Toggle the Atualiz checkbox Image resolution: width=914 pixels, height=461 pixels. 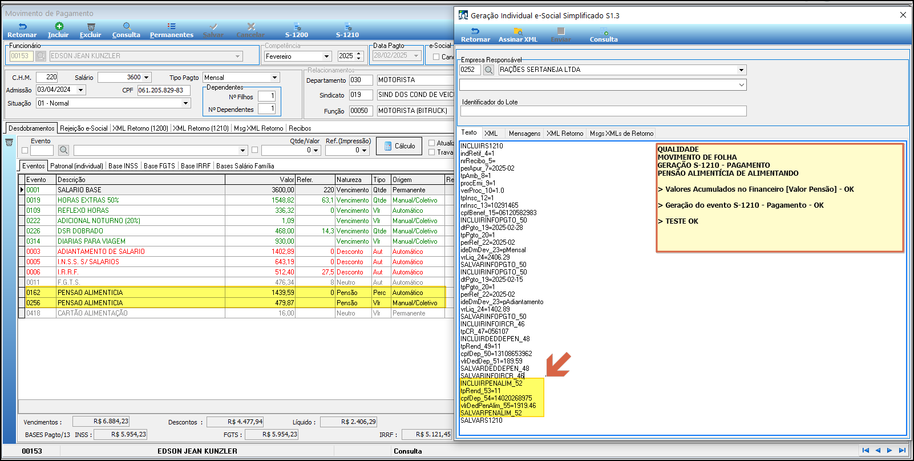432,143
